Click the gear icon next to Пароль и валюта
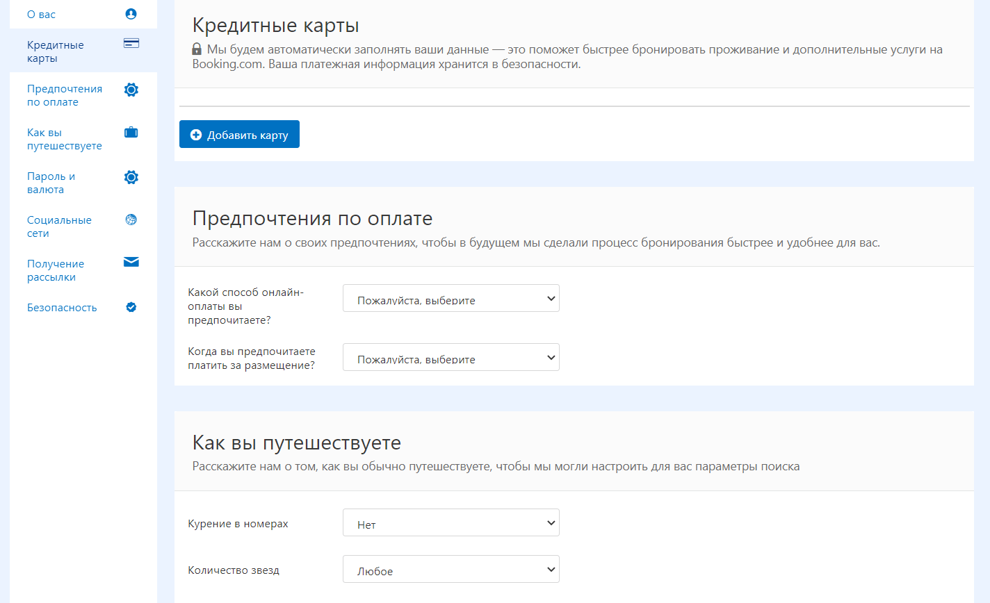The width and height of the screenshot is (990, 603). click(131, 177)
